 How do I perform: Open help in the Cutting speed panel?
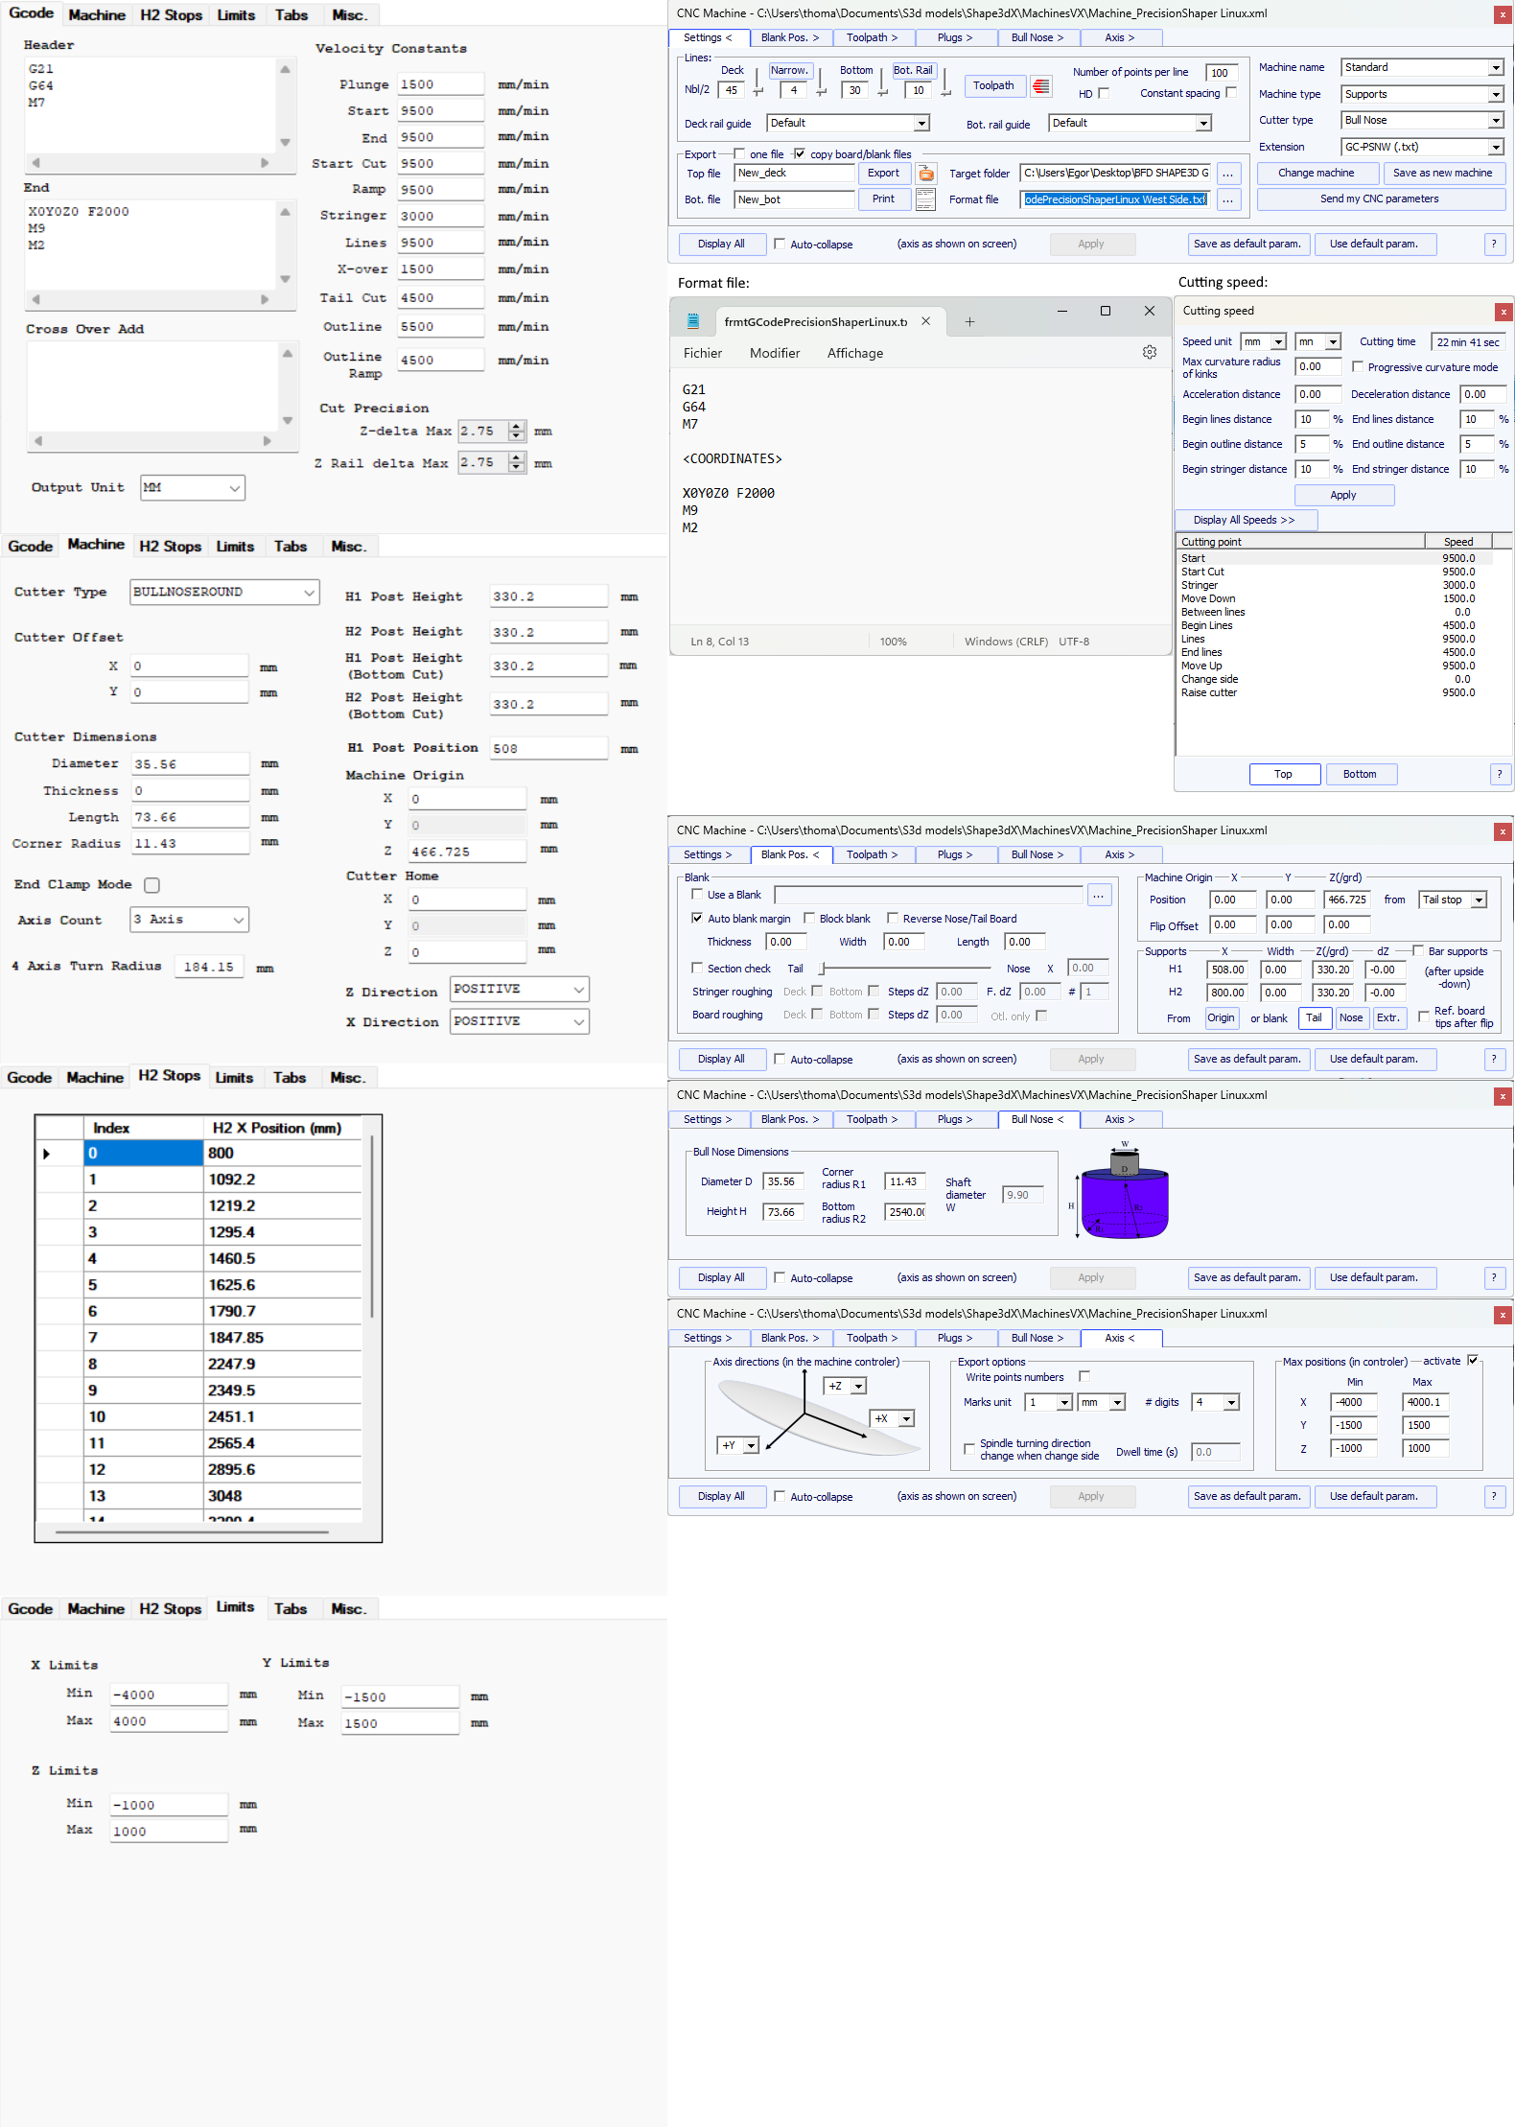(x=1500, y=775)
